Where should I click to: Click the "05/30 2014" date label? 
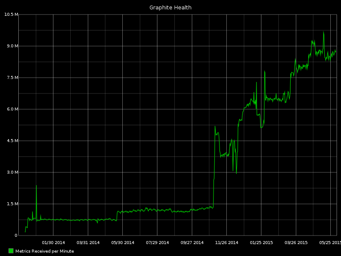(x=123, y=242)
